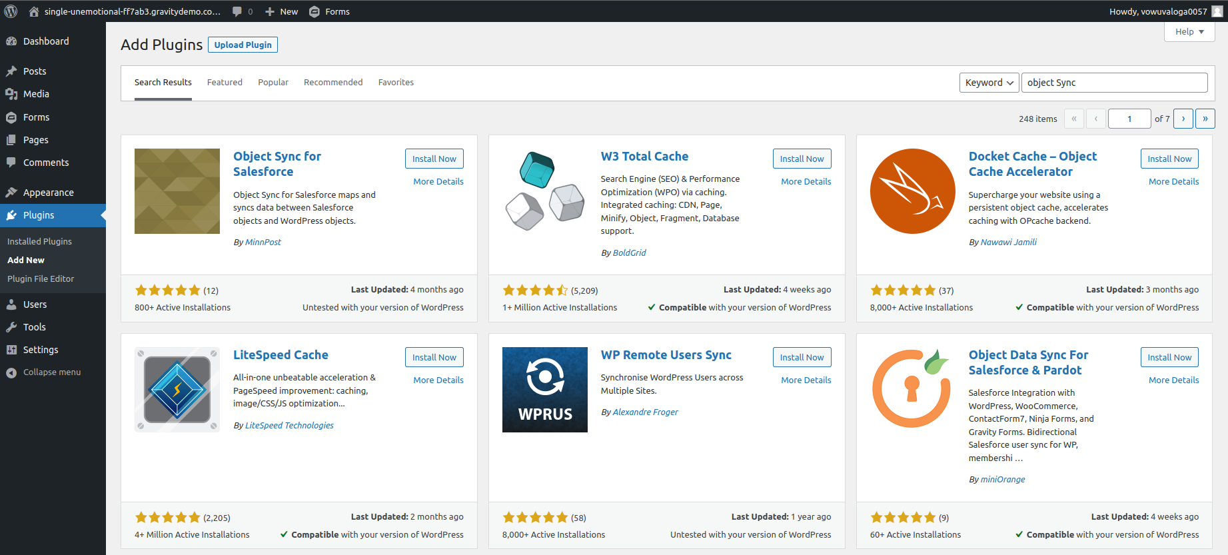Open the W3 Total Cache title link
Image resolution: width=1228 pixels, height=555 pixels.
pyautogui.click(x=644, y=156)
